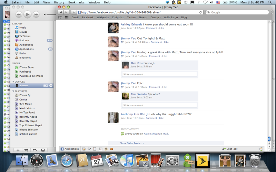Image resolution: width=276 pixels, height=172 pixels.
Task: Toggle shuffle in iTunes
Action: (26, 150)
